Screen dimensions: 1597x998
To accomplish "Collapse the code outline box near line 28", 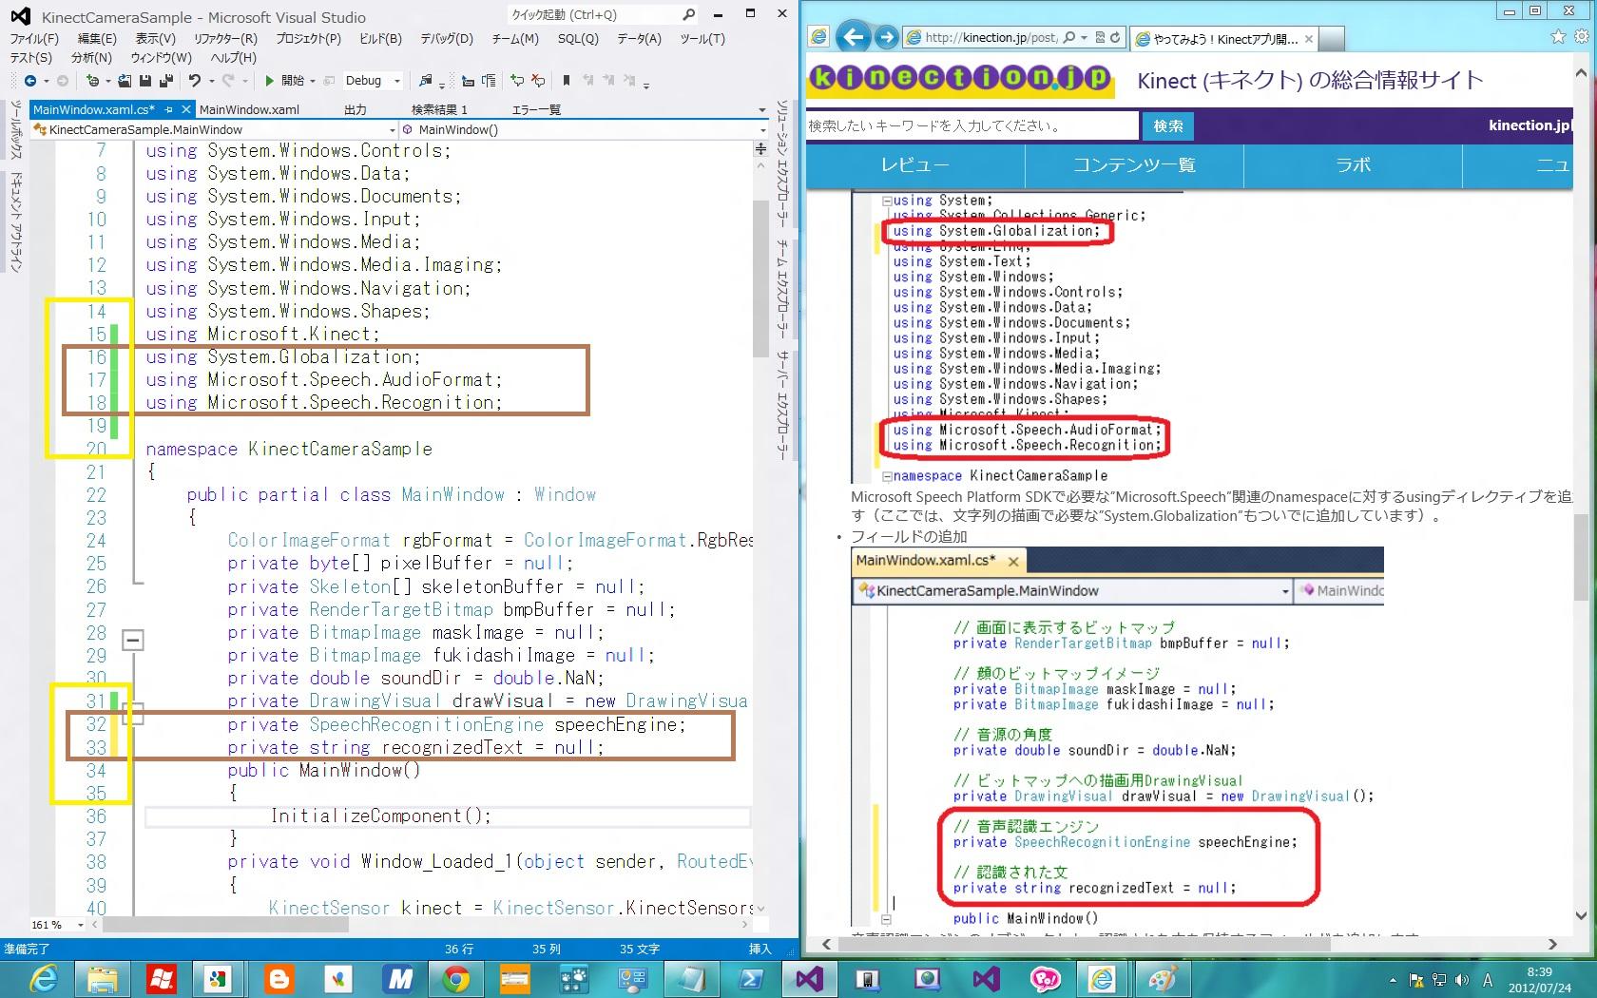I will pyautogui.click(x=133, y=641).
